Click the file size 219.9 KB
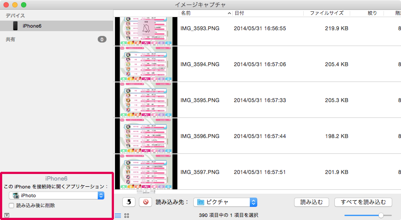This screenshot has height=220, width=401. coord(337,28)
